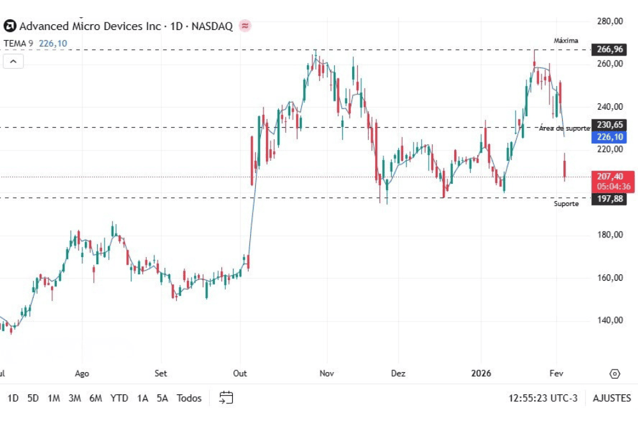Choose the 3M time range
638x425 pixels.
click(x=75, y=398)
